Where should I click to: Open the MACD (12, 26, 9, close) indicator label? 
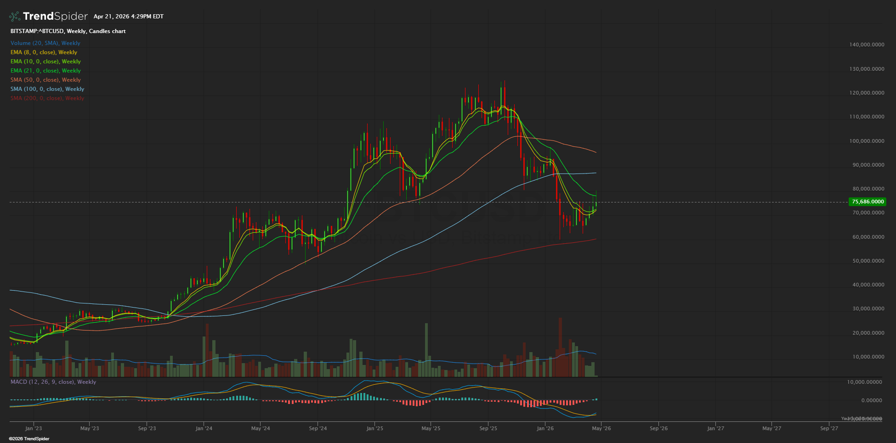[x=53, y=382]
